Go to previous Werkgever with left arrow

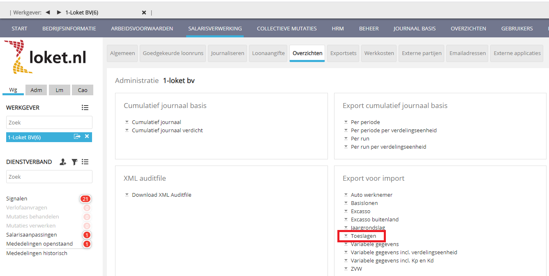[48, 12]
